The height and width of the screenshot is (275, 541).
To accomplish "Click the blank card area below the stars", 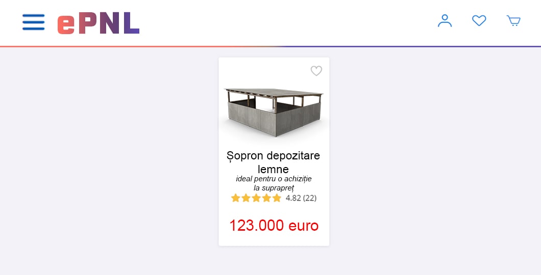I will pyautogui.click(x=274, y=209).
